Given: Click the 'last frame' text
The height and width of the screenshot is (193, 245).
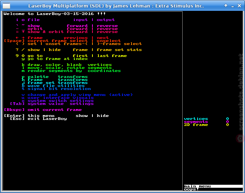Looking at the screenshot, I should (112, 56).
